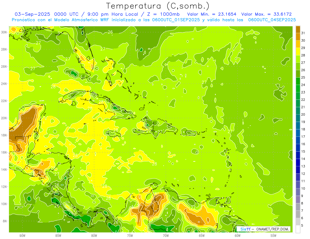Click the legend label '25'

(x=303, y=77)
